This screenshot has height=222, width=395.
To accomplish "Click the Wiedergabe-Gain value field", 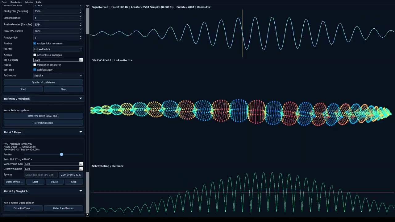I will coord(52,164).
